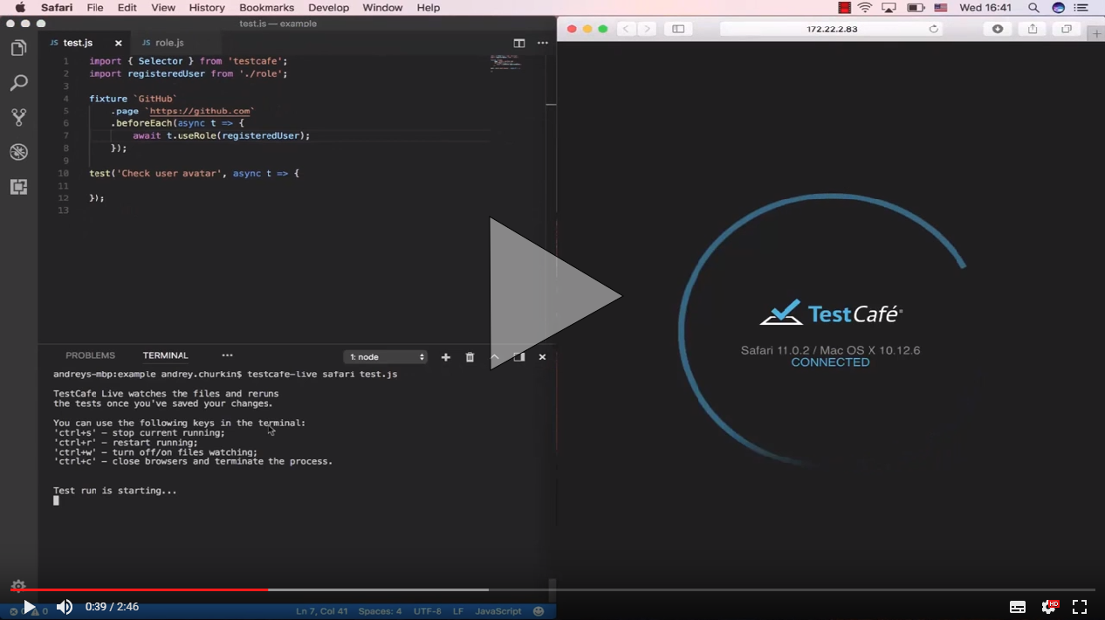Open the Extensions view icon
1105x620 pixels.
click(x=18, y=187)
